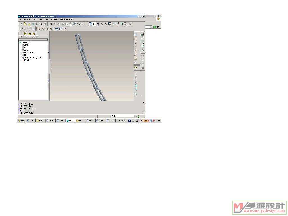Click the grid pattern icon in far-right toolbar
The image size is (288, 216).
click(142, 68)
